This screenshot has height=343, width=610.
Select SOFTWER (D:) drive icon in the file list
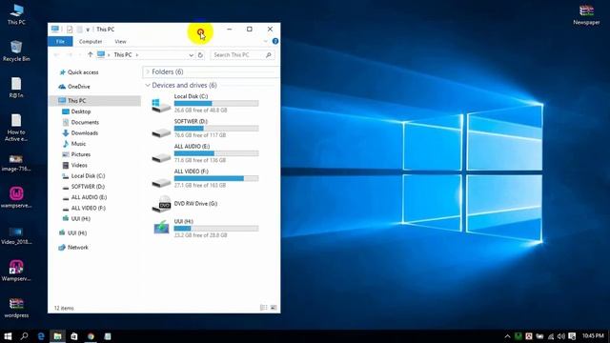coord(161,133)
